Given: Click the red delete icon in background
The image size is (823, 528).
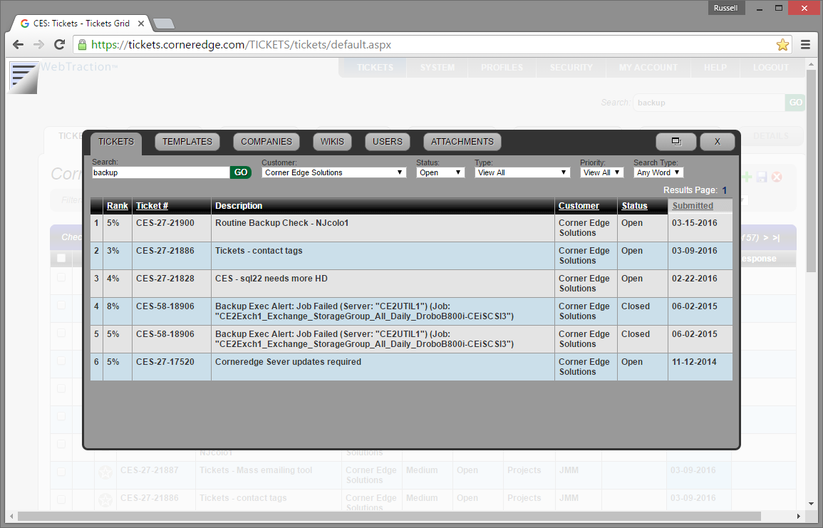Looking at the screenshot, I should click(x=777, y=177).
